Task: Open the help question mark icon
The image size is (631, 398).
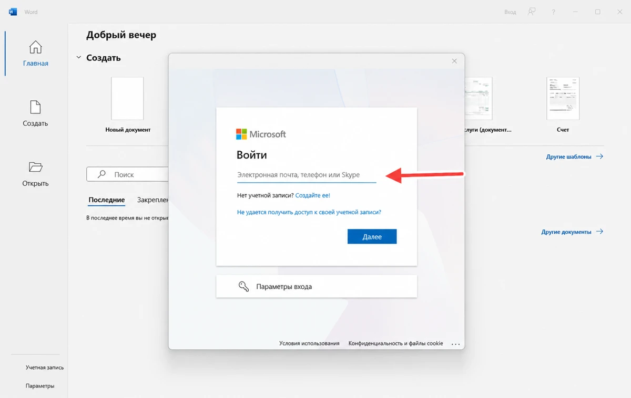Action: coord(553,12)
